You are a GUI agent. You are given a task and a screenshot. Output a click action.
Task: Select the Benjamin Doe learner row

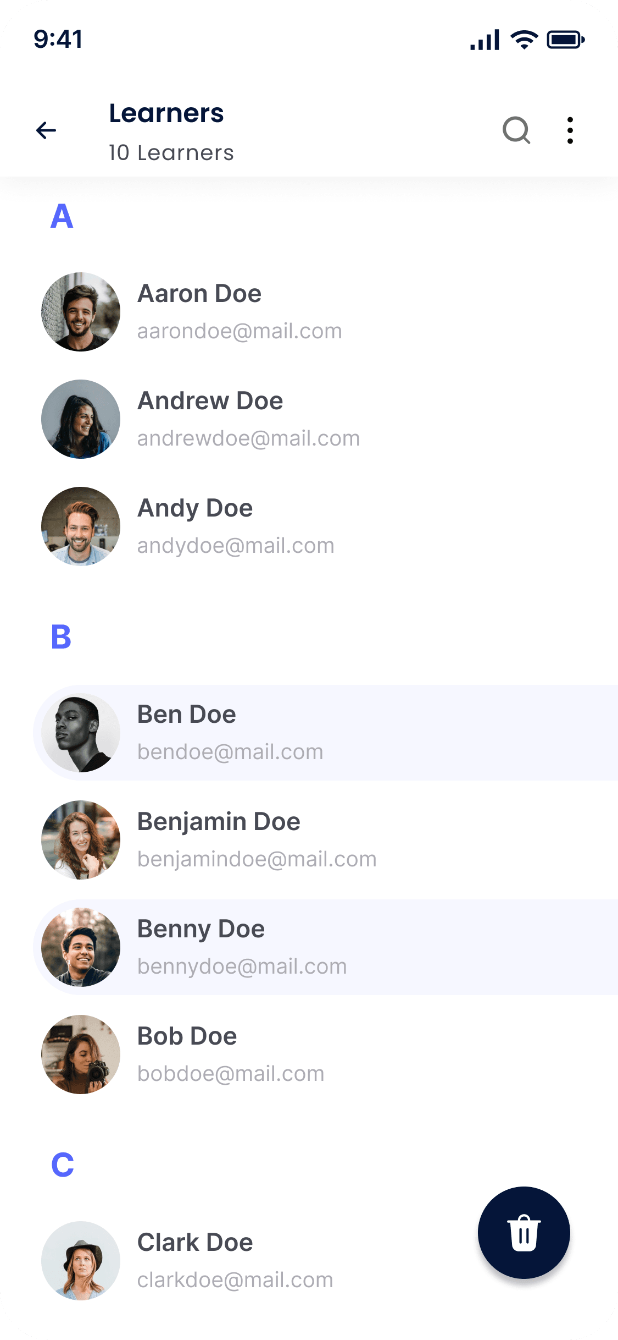(x=326, y=840)
